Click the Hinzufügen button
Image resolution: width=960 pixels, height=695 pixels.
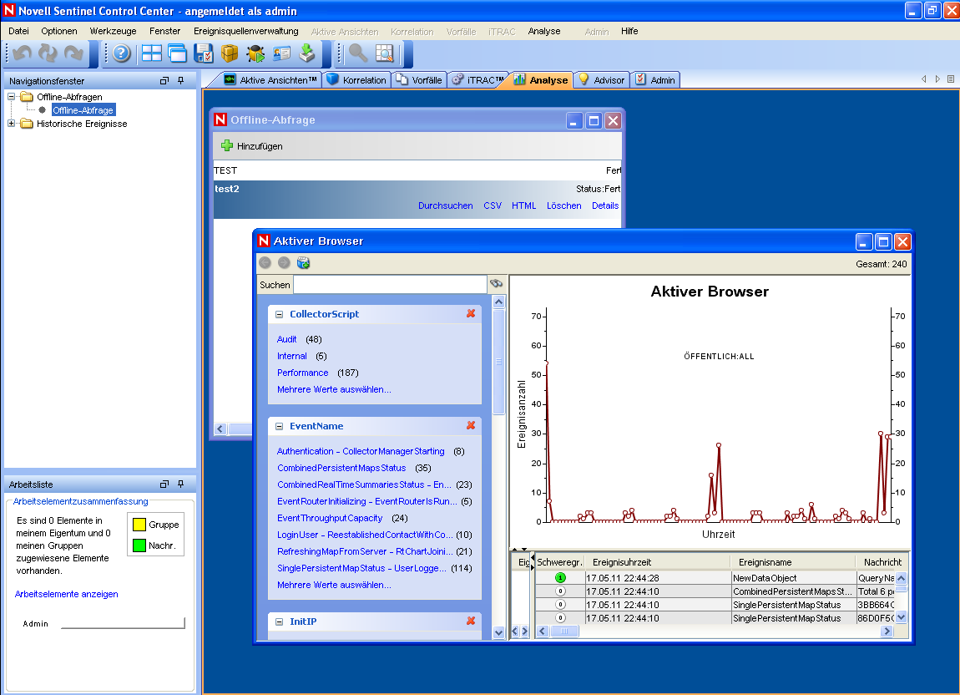pyautogui.click(x=252, y=146)
